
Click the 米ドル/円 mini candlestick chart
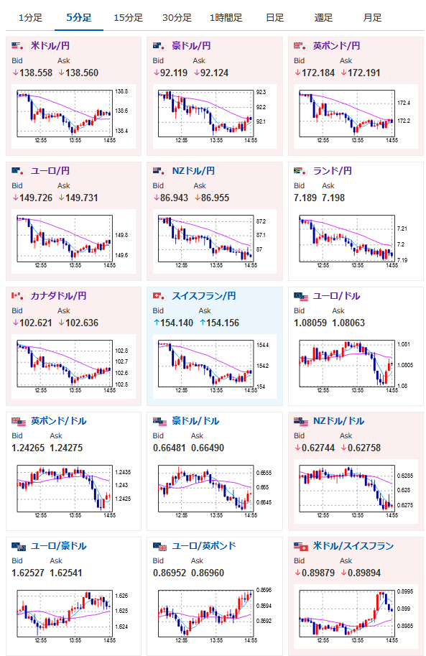pyautogui.click(x=73, y=116)
